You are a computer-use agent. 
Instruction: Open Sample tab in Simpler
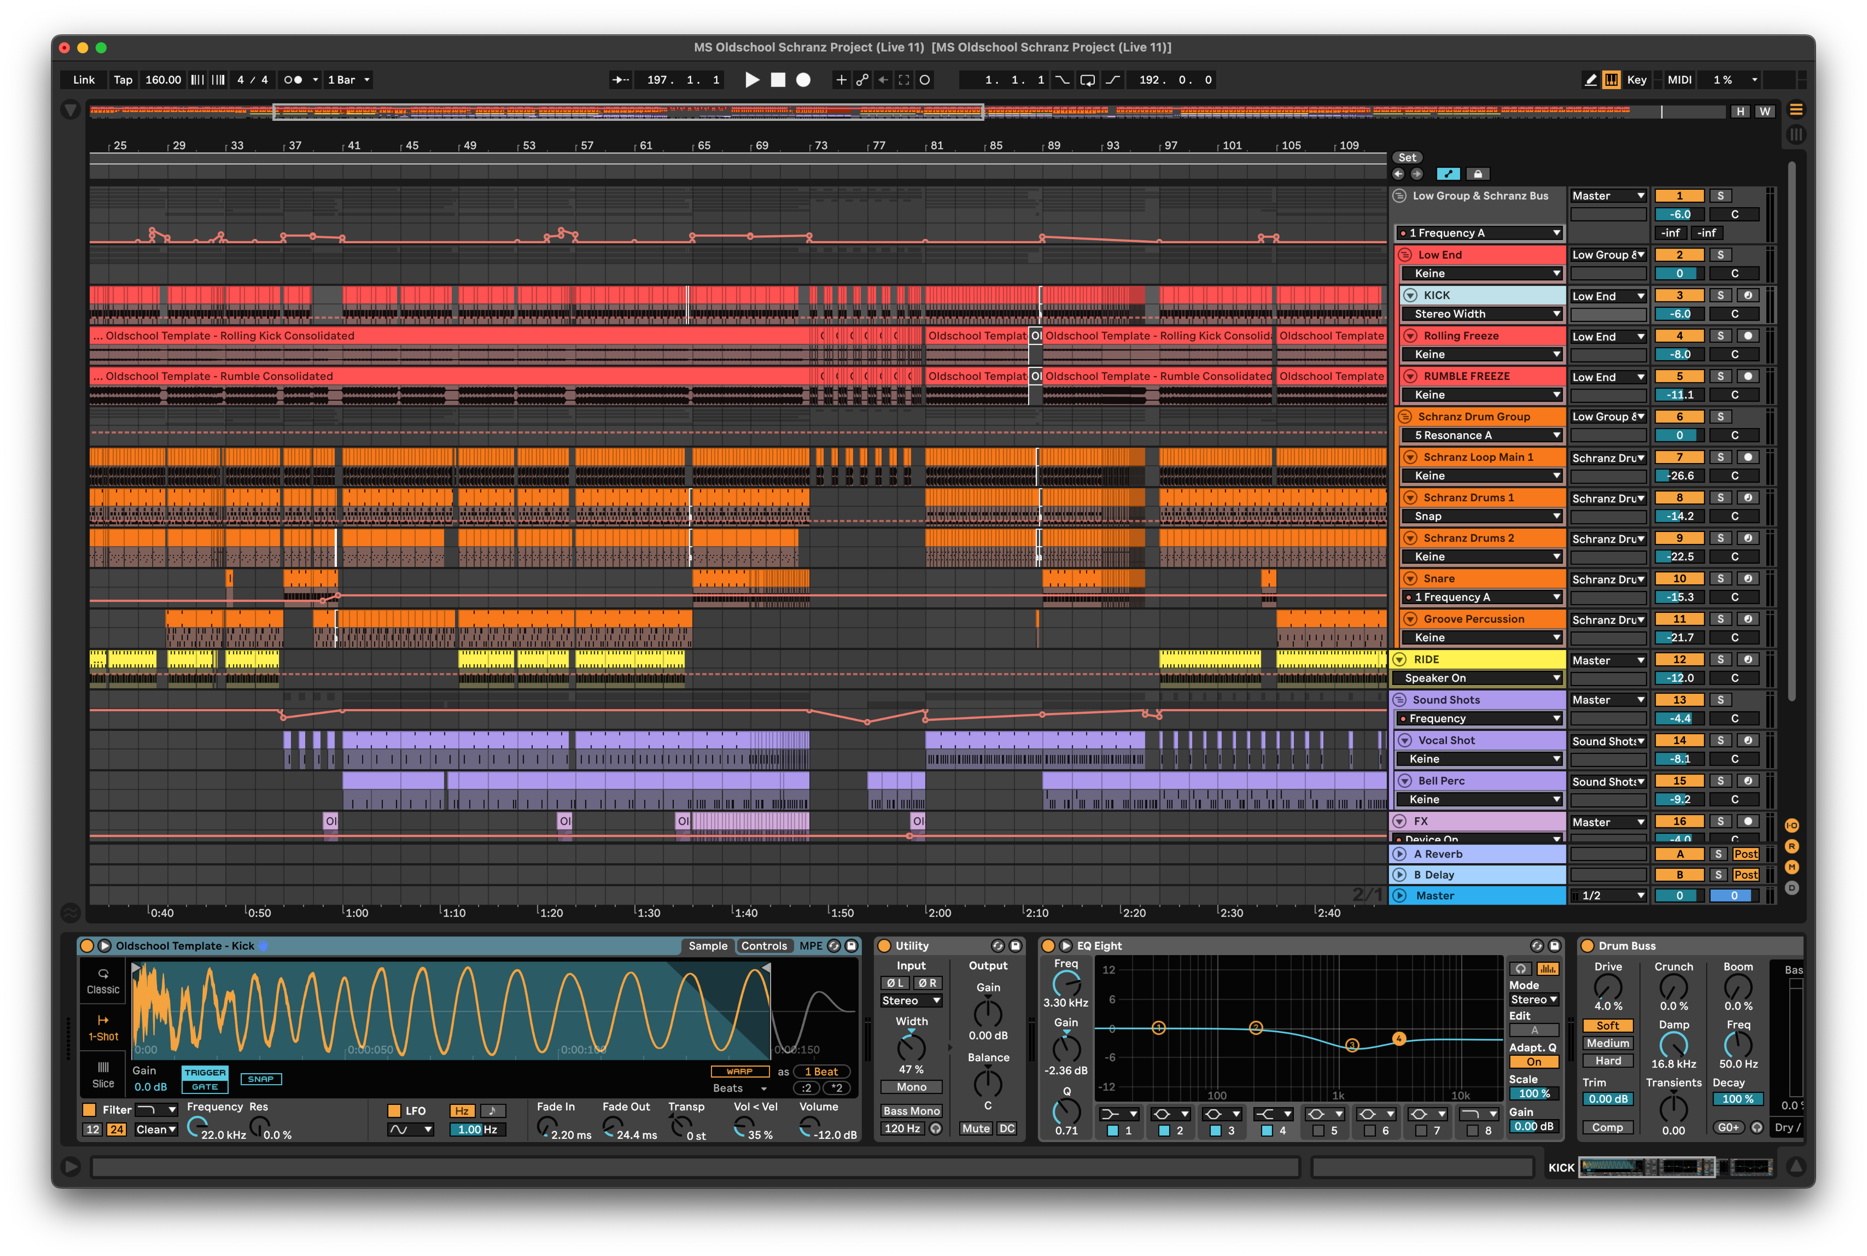tap(707, 946)
